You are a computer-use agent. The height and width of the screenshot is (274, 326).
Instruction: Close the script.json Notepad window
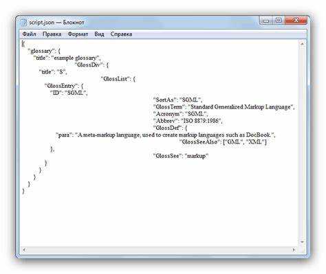pos(296,21)
